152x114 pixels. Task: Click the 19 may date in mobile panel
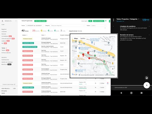[x=146, y=20]
